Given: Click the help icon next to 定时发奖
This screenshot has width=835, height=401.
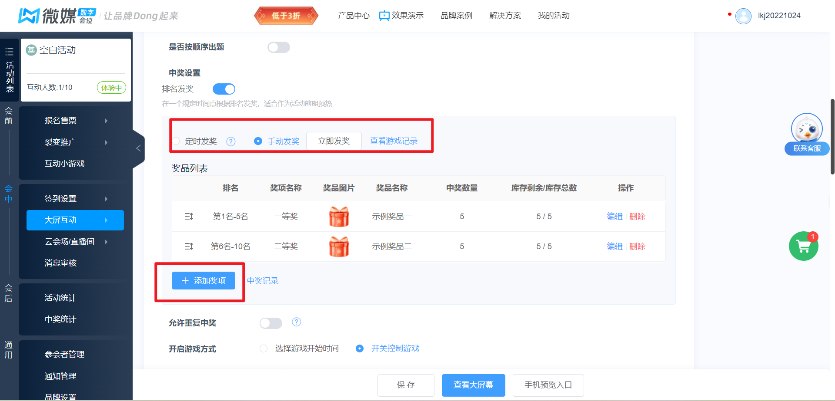Looking at the screenshot, I should [x=231, y=141].
